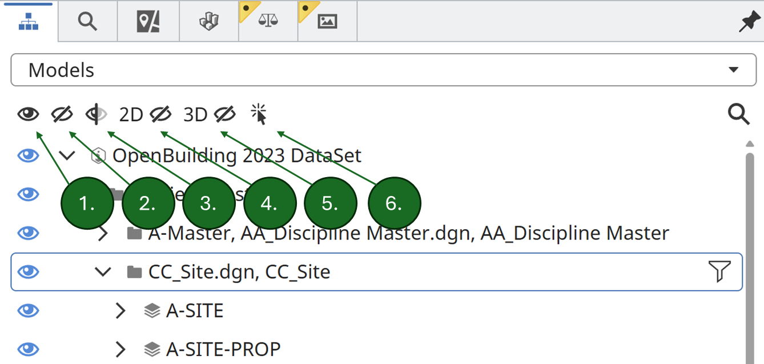Toggle the 3D models visibility button
Viewport: 764px width, 364px height.
(x=209, y=115)
